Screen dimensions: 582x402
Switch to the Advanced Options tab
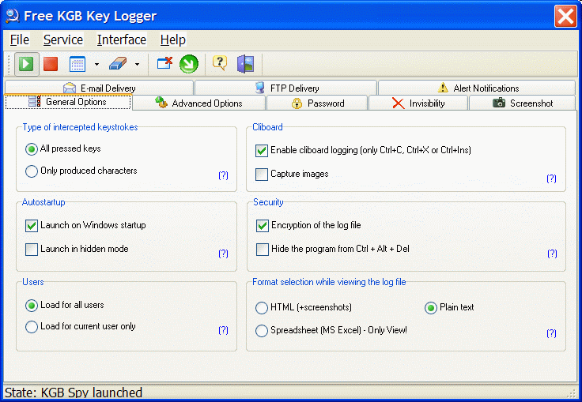point(199,103)
